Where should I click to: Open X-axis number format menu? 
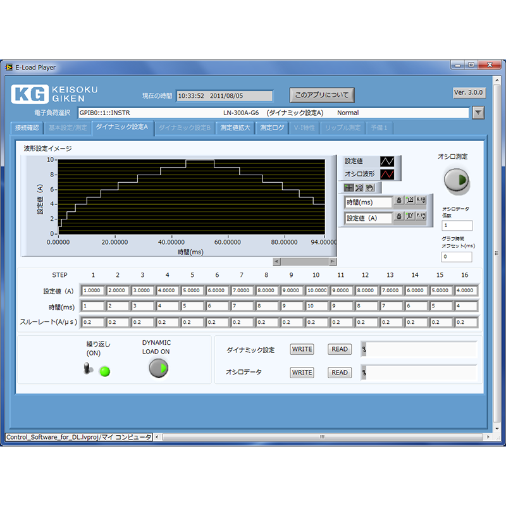tap(421, 201)
